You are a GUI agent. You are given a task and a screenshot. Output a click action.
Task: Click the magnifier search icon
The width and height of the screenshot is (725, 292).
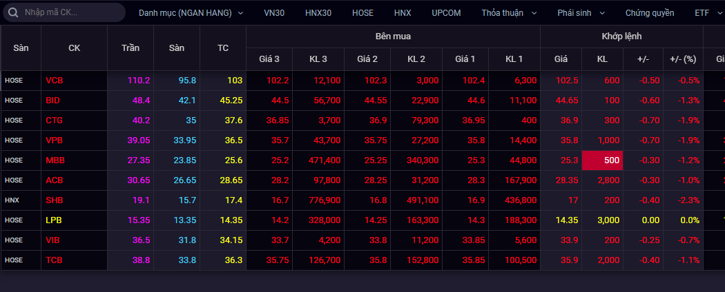[13, 12]
